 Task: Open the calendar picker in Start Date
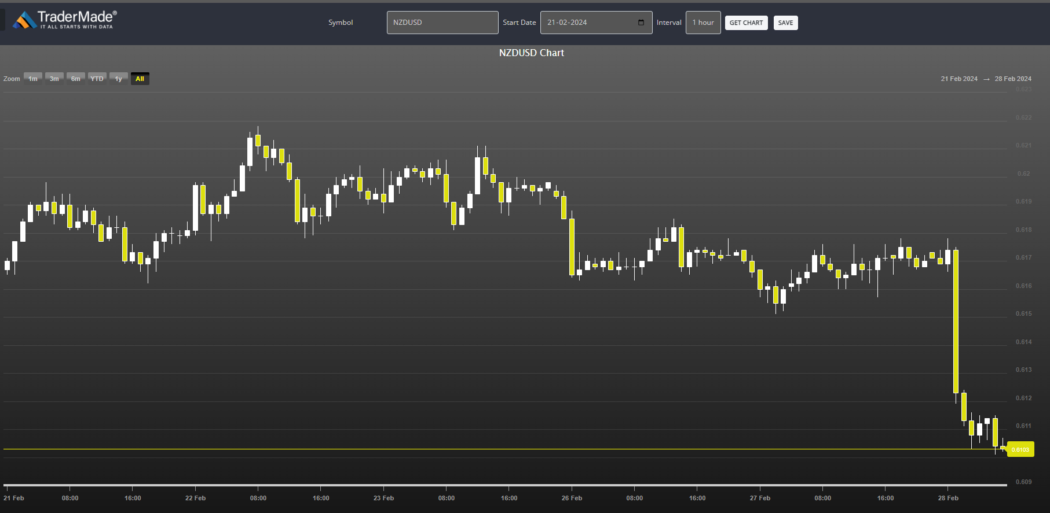coord(641,23)
